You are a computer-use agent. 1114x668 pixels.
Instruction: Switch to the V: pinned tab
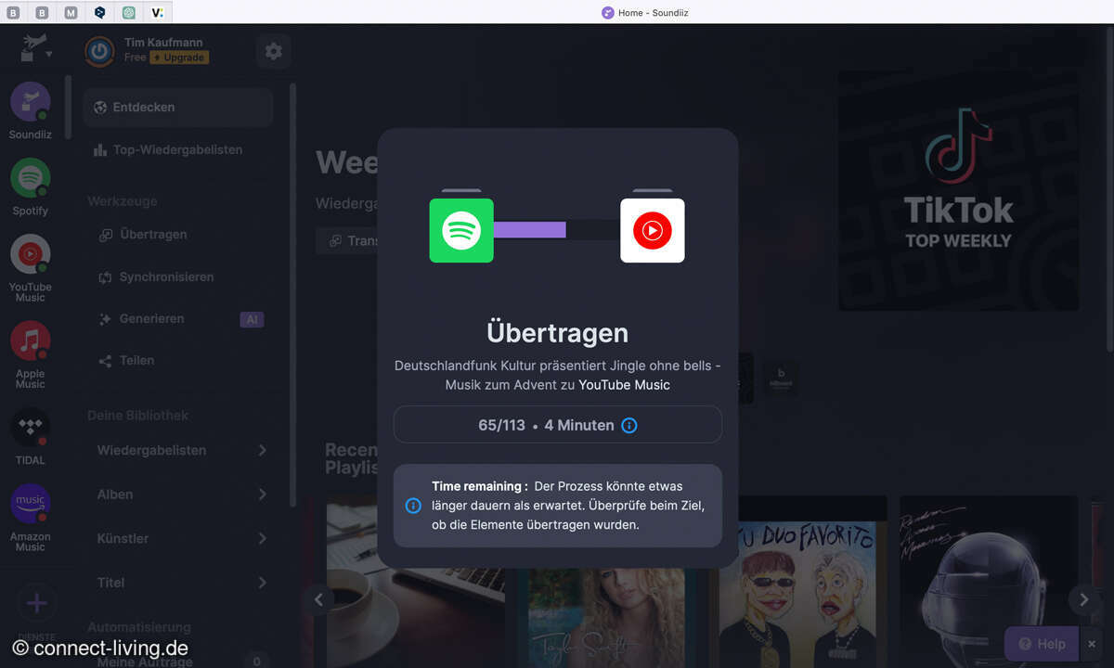[x=158, y=12]
